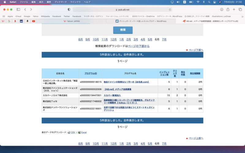Jump down with the ページ下部へ link
The height and width of the screenshot is (153, 245).
(196, 50)
